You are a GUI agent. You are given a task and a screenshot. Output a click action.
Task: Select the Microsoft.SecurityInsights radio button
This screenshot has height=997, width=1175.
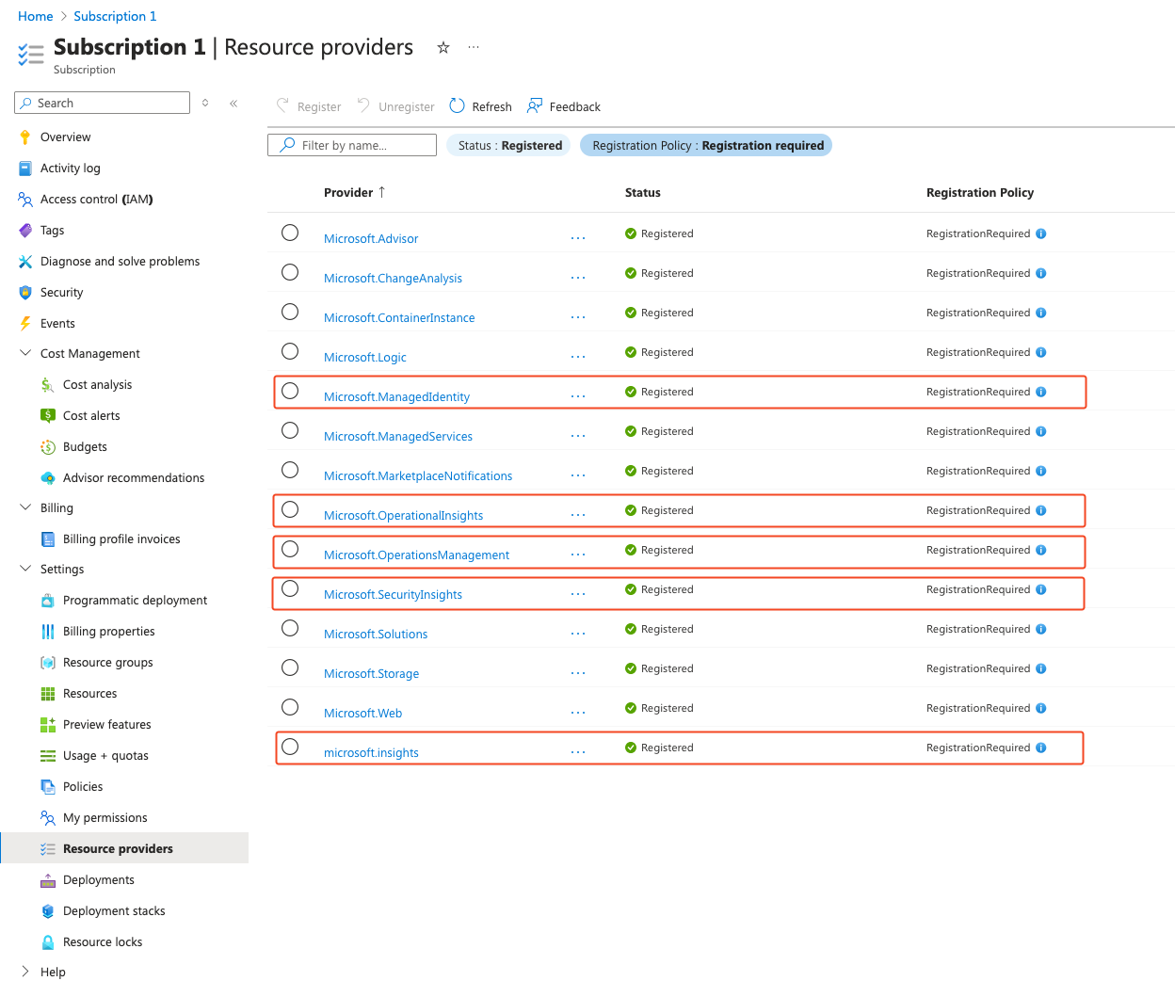click(290, 588)
